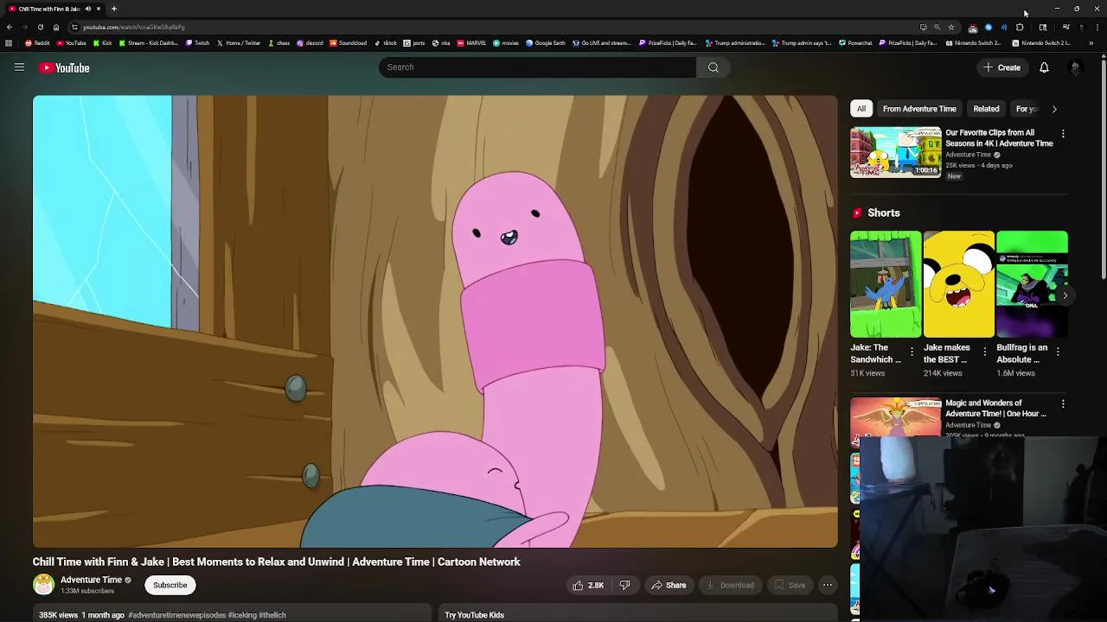
Task: Select the All filter chip
Action: tap(861, 109)
